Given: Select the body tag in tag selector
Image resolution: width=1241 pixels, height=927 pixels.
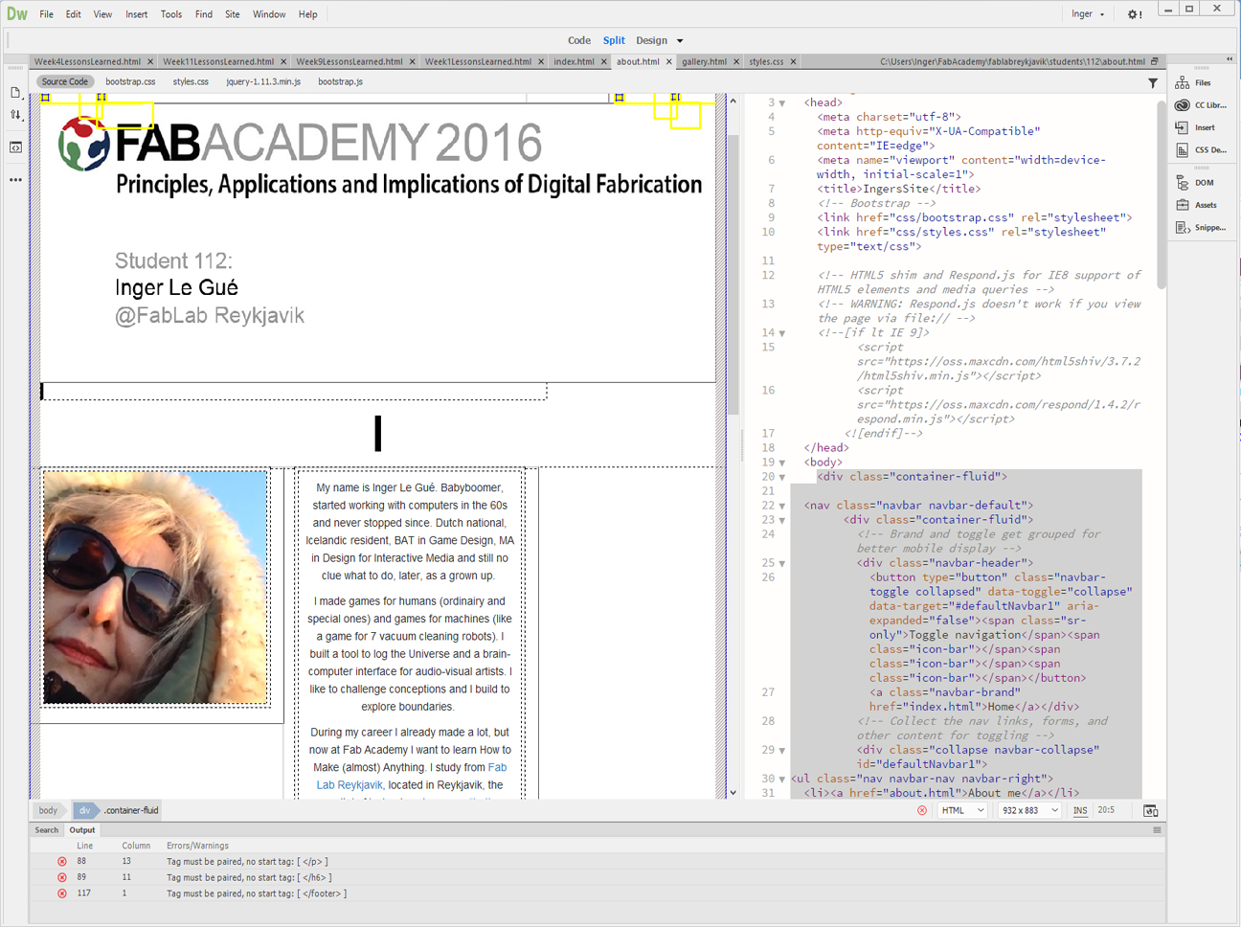Looking at the screenshot, I should (x=49, y=810).
